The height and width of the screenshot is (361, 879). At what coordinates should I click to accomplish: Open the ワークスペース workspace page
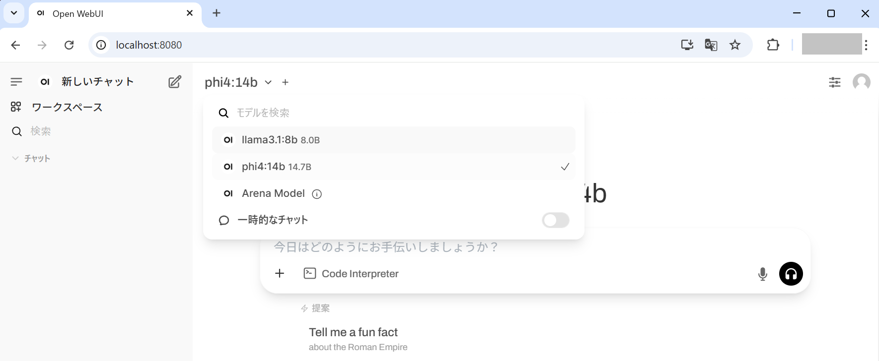(67, 107)
